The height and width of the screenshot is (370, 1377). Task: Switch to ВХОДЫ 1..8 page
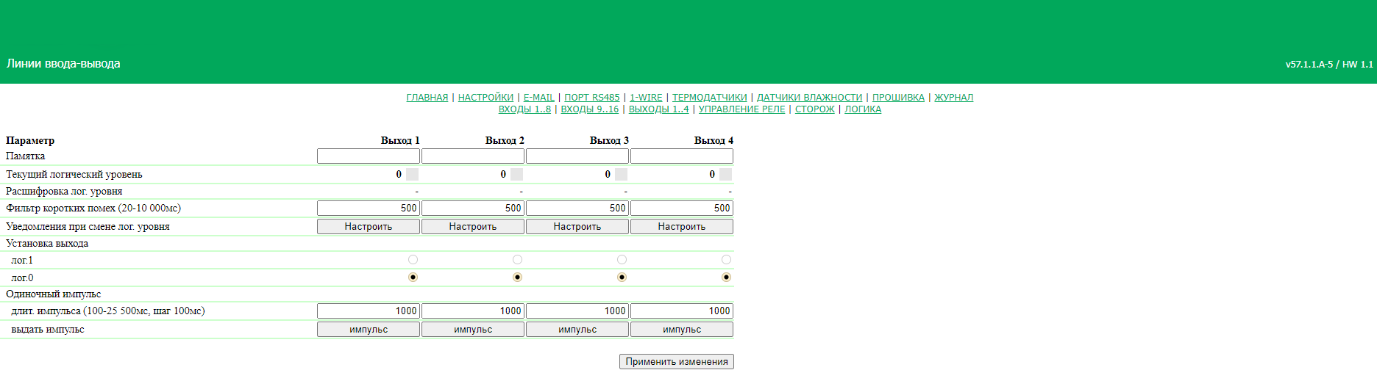click(524, 109)
